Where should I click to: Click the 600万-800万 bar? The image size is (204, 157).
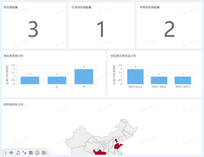click(x=159, y=80)
